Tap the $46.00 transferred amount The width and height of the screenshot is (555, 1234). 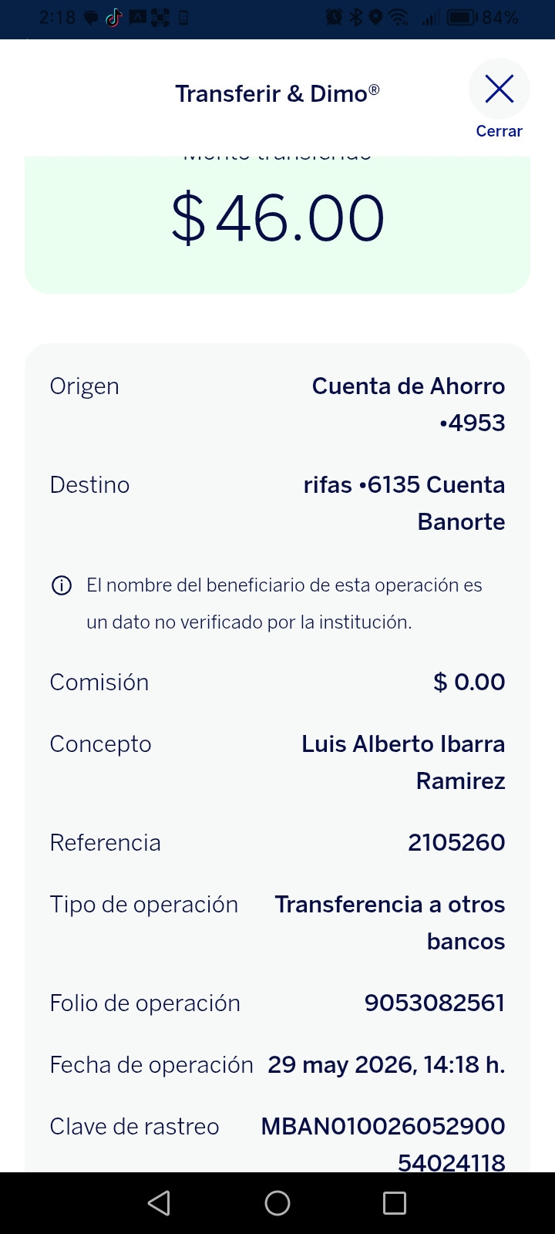(x=277, y=218)
